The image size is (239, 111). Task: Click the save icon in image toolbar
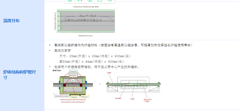click(90, 1)
